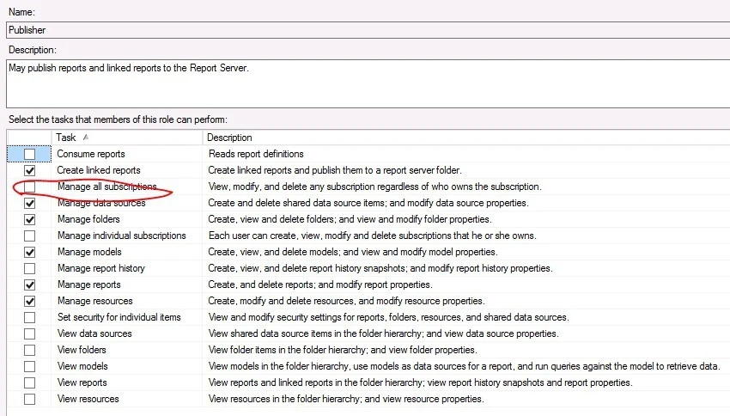
Task: Click into the role Description text box
Action: pyautogui.click(x=365, y=83)
